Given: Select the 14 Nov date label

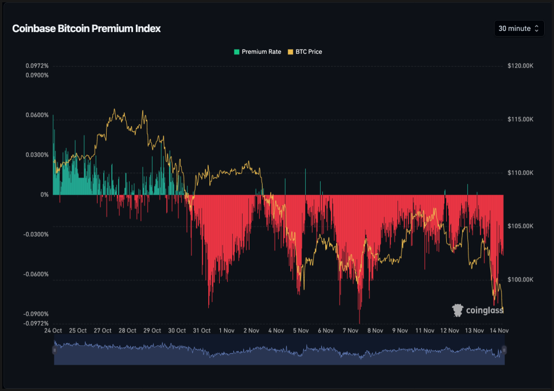Looking at the screenshot, I should (x=499, y=330).
